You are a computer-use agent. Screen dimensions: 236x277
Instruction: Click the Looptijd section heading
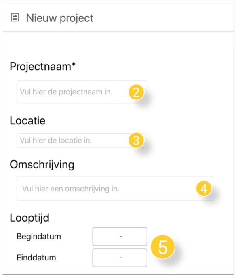(29, 218)
